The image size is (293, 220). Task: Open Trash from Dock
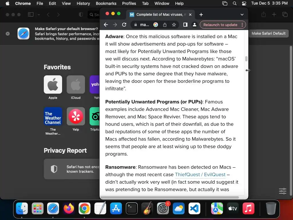pos(271,209)
